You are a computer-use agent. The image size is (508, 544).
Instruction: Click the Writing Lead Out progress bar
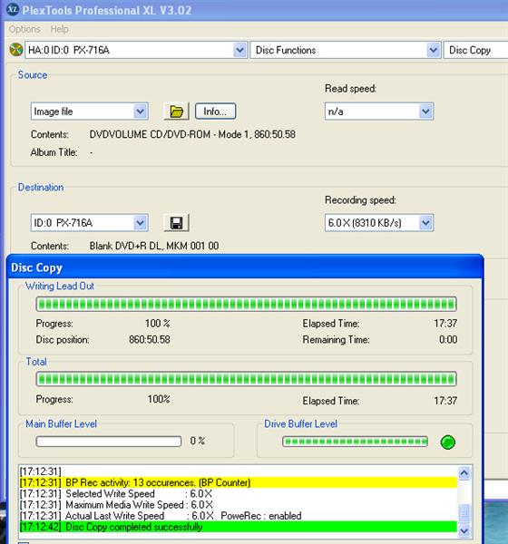(x=246, y=304)
